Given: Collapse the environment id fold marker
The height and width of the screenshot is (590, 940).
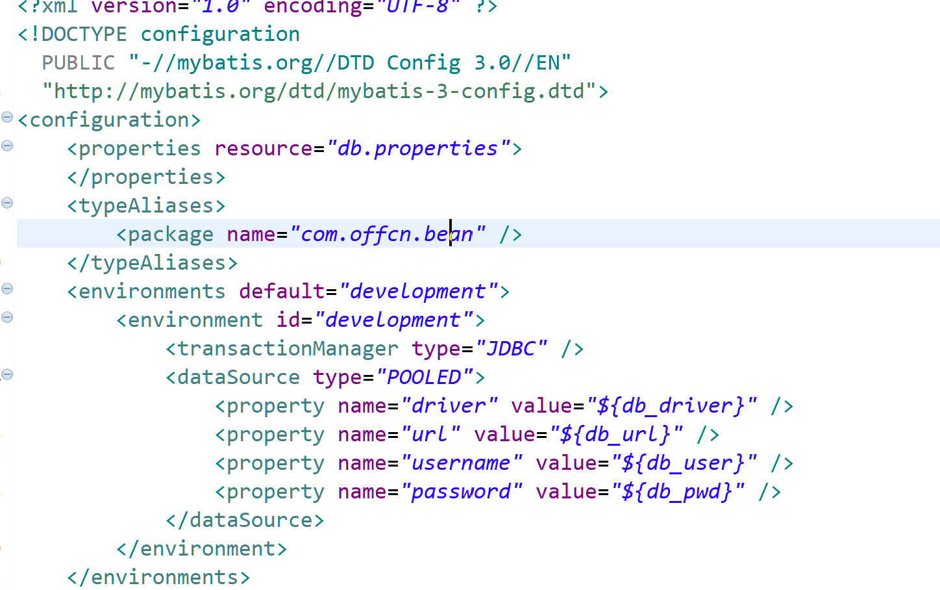Looking at the screenshot, I should click(7, 318).
